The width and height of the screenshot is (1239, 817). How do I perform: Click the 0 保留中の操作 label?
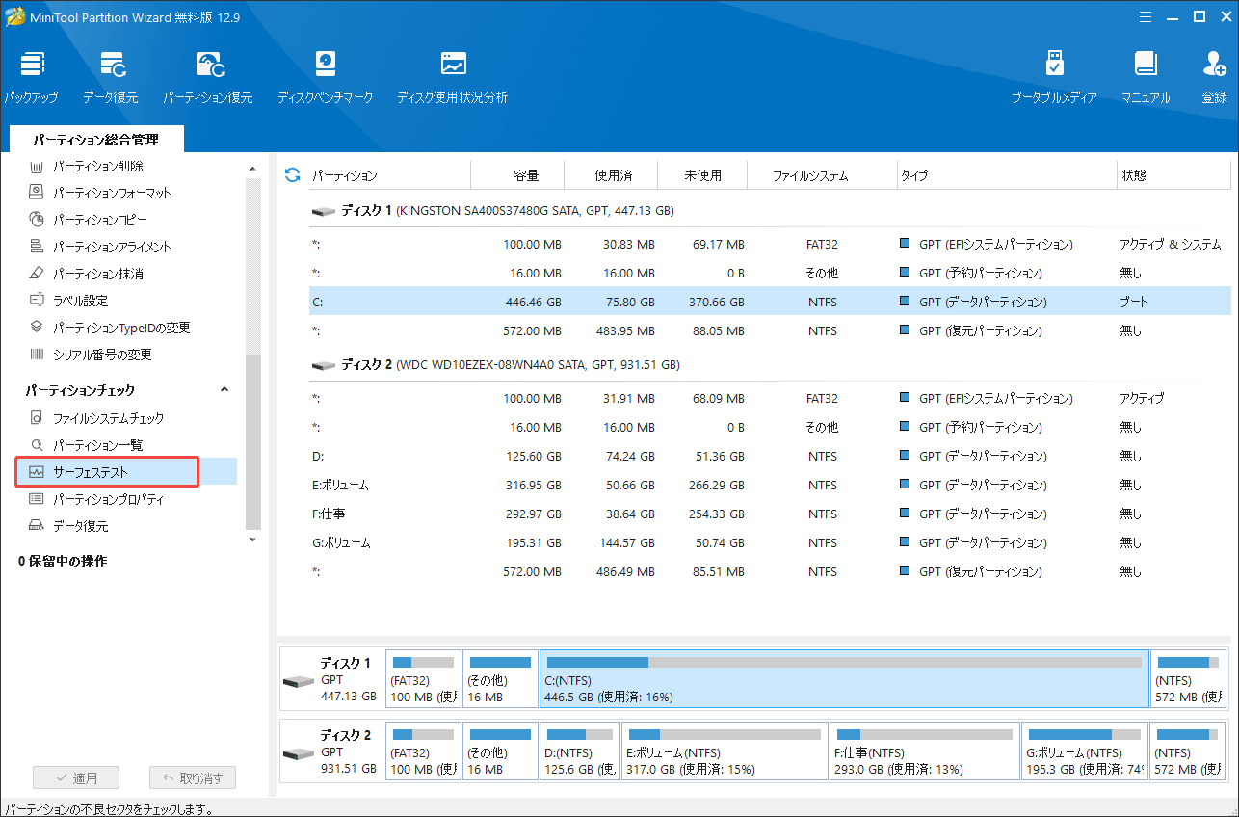coord(63,561)
